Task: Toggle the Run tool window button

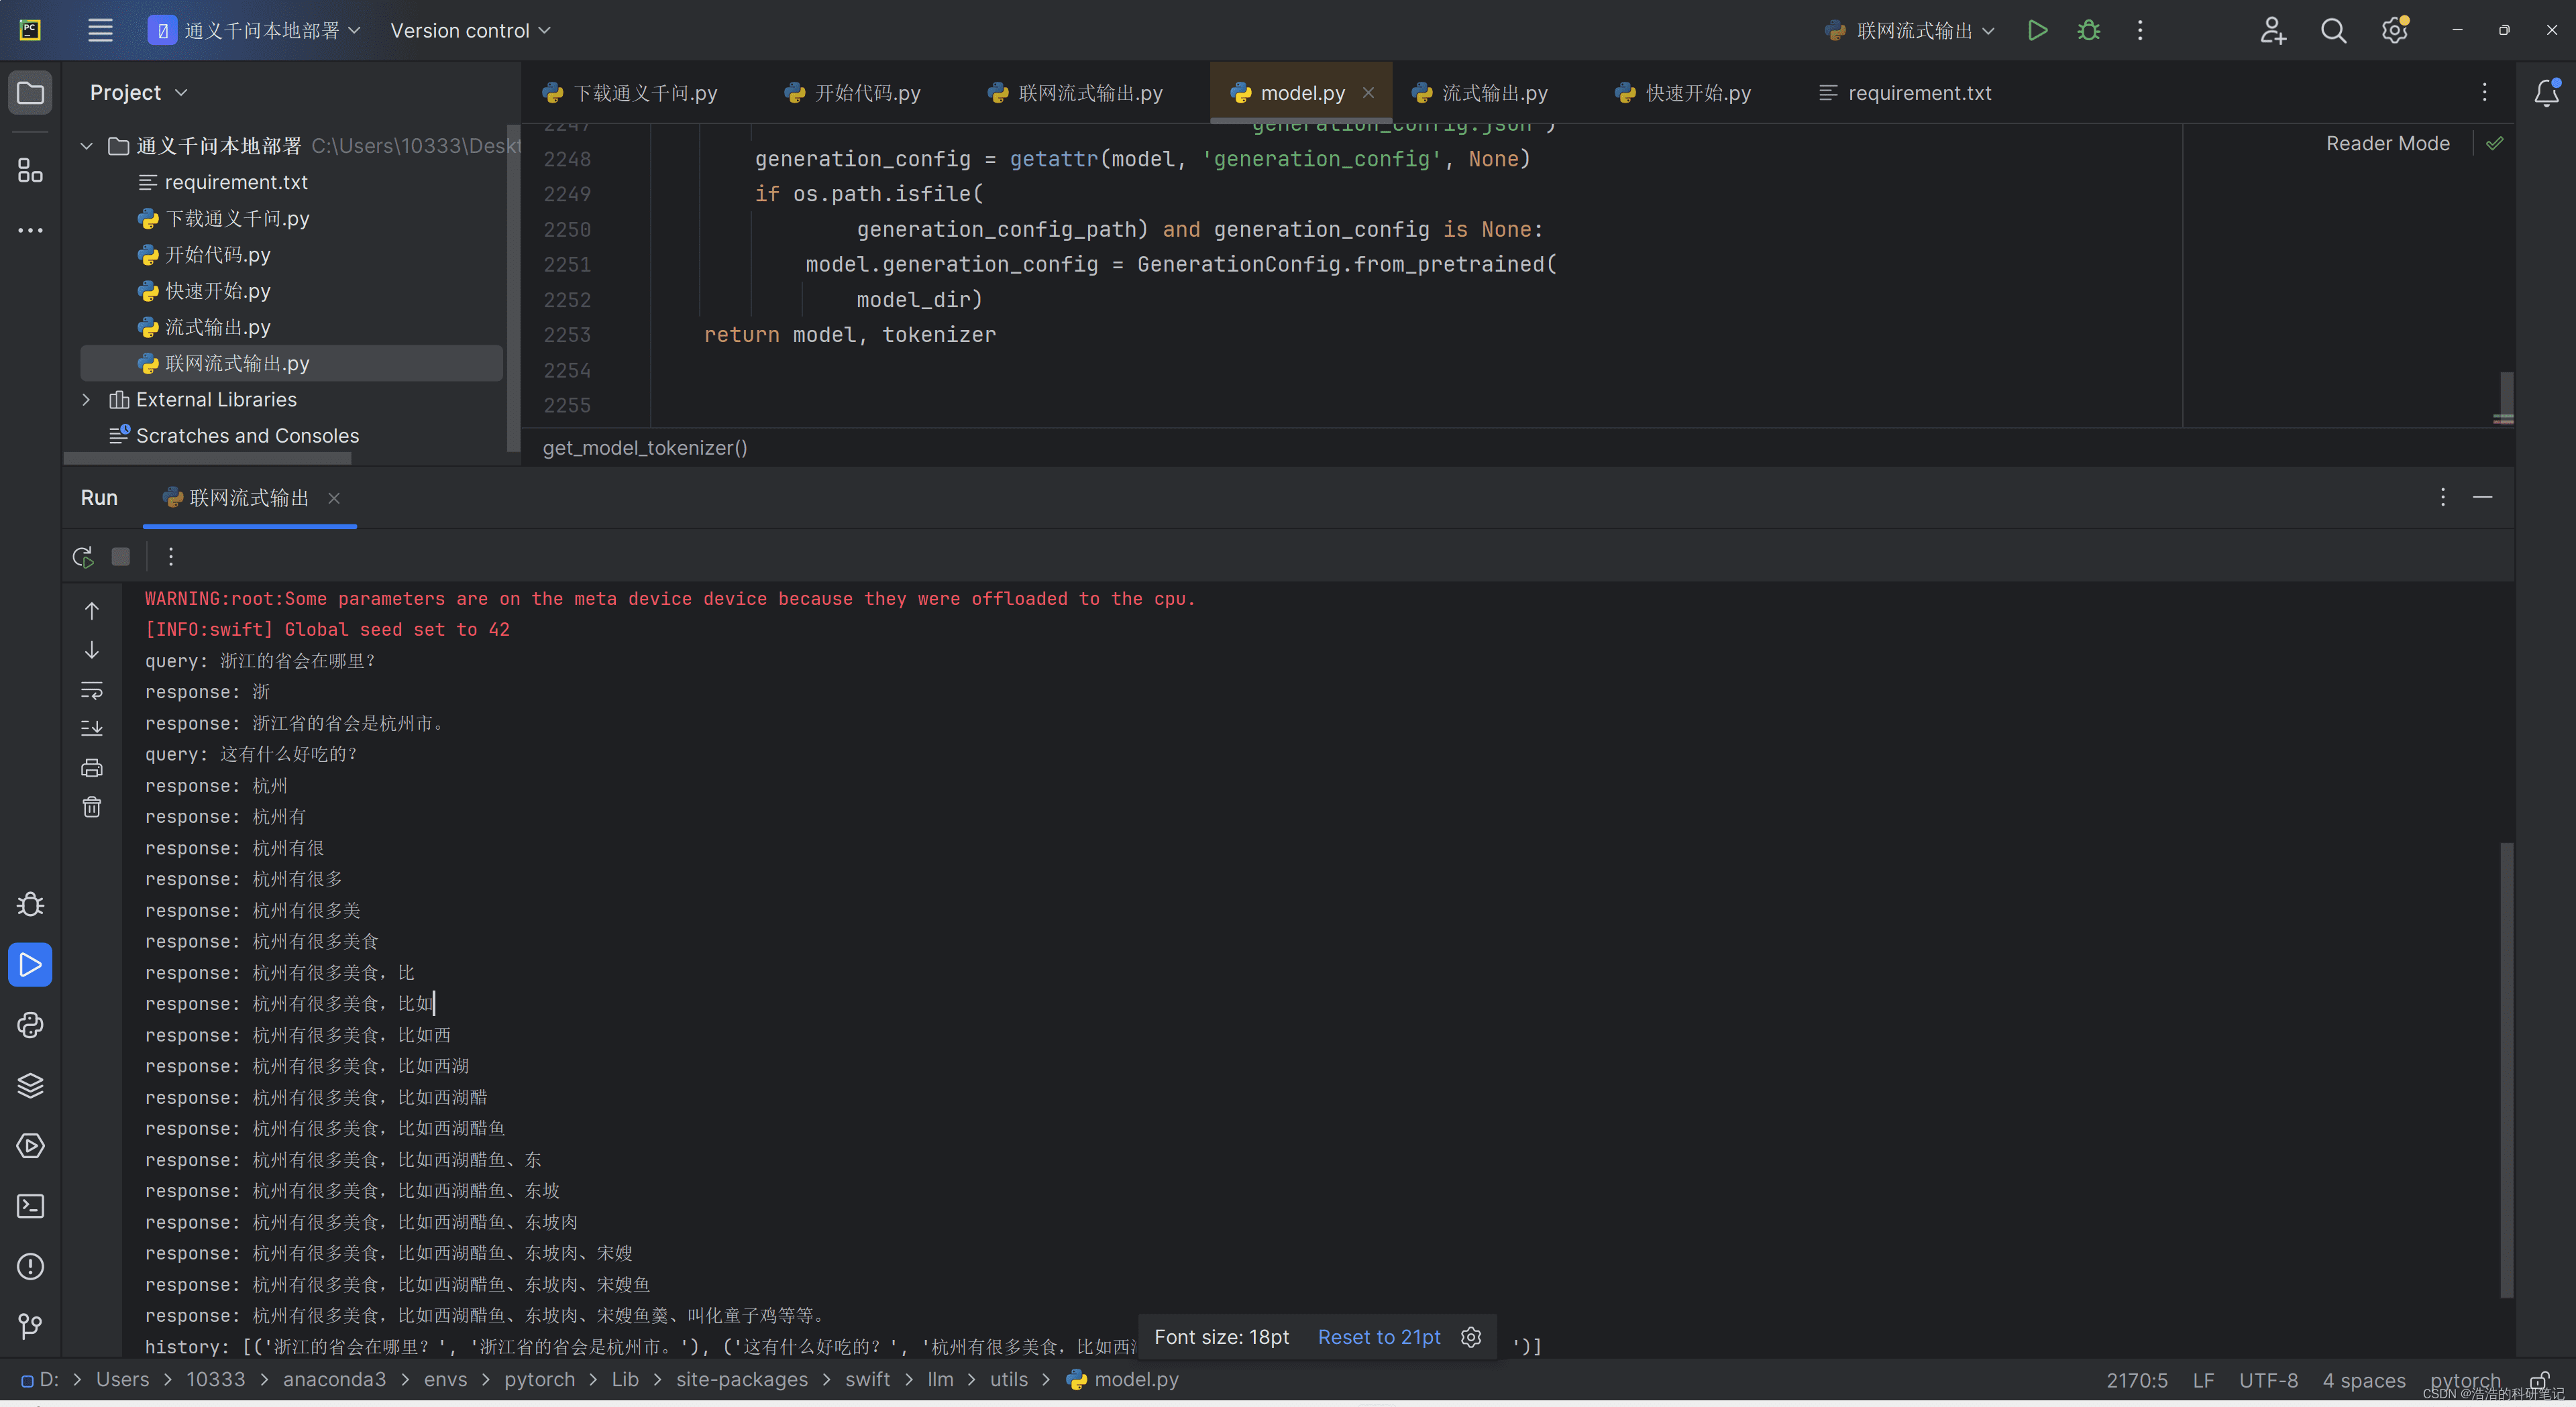Action: (x=30, y=965)
